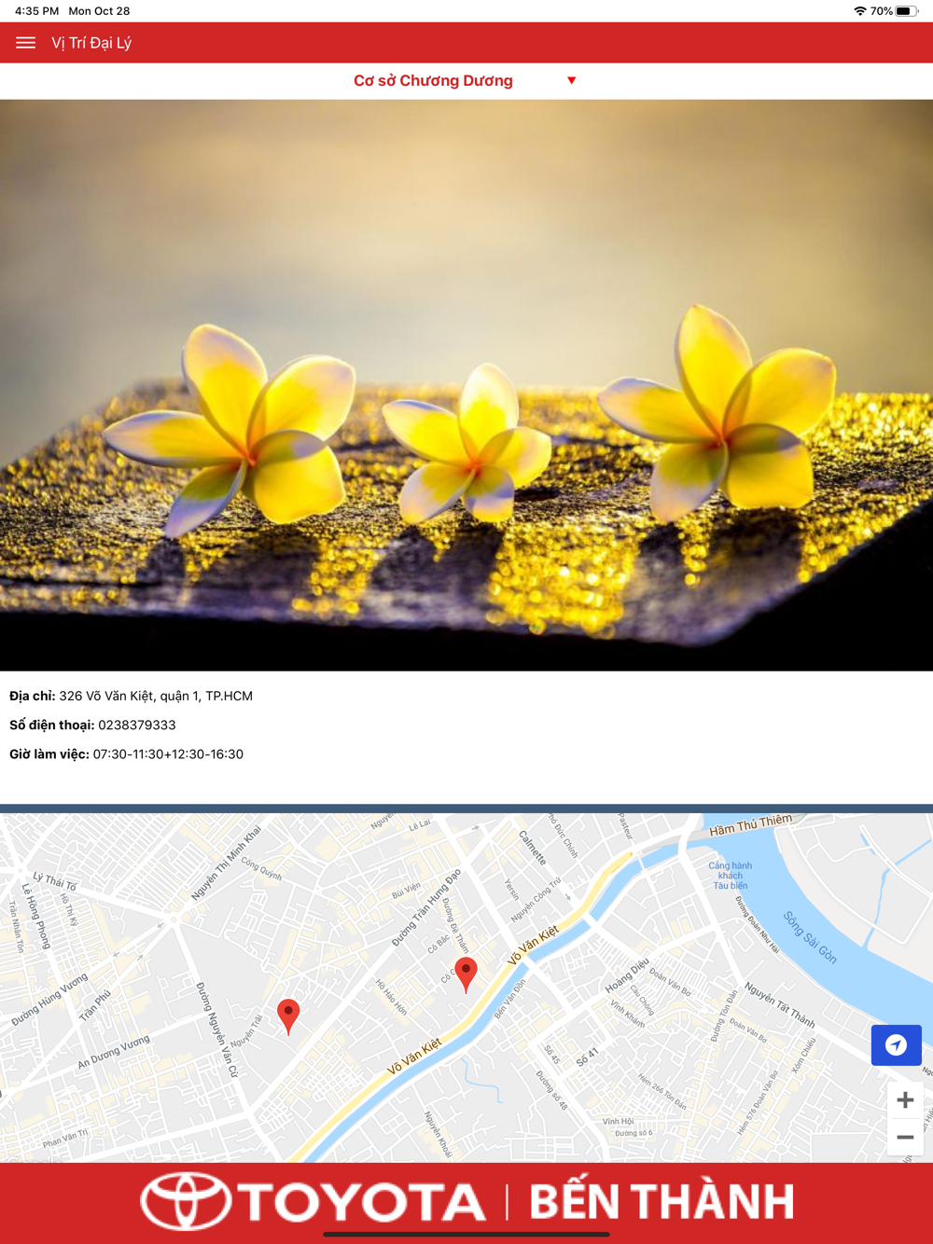Tap the Sông Sài Gòn river label
Image resolution: width=933 pixels, height=1244 pixels.
tap(810, 936)
